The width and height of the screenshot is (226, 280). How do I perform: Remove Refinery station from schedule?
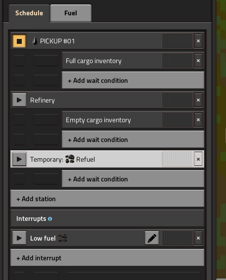[198, 100]
